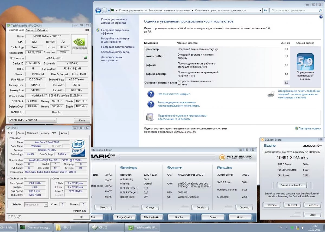Click the Details... button under System in 3DMark06
325x232 pixels.
(x=201, y=207)
